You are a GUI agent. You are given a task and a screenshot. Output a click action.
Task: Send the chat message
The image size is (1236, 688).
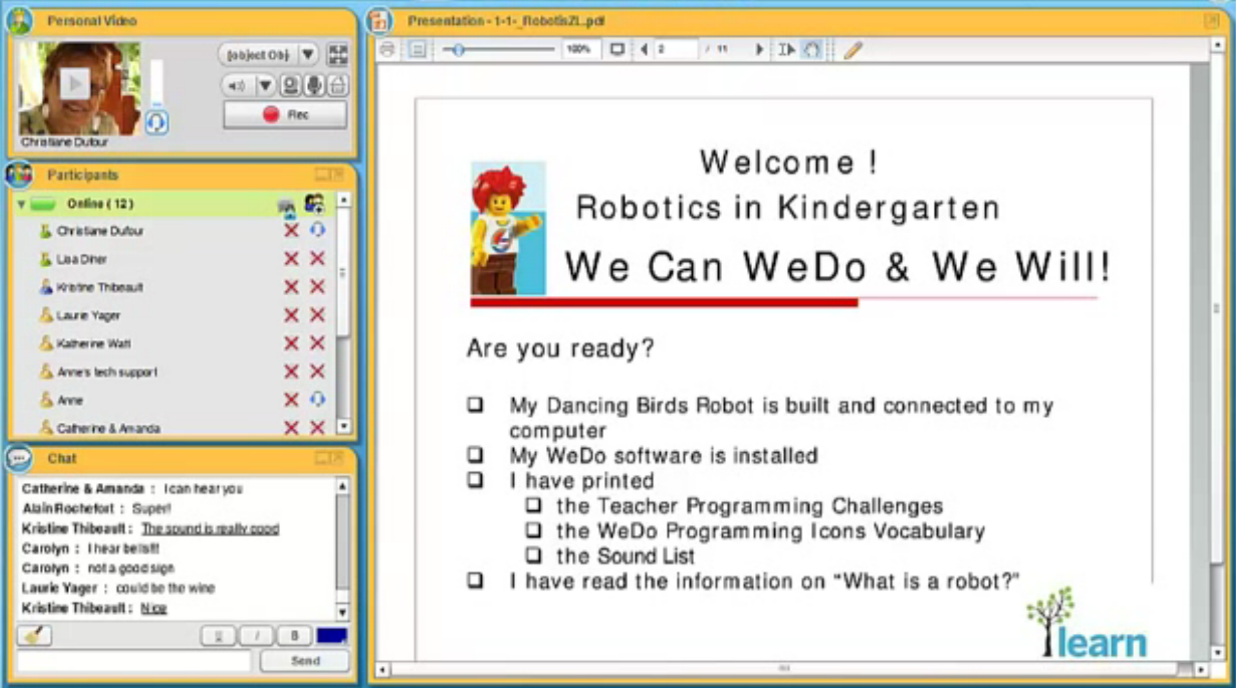click(x=304, y=661)
